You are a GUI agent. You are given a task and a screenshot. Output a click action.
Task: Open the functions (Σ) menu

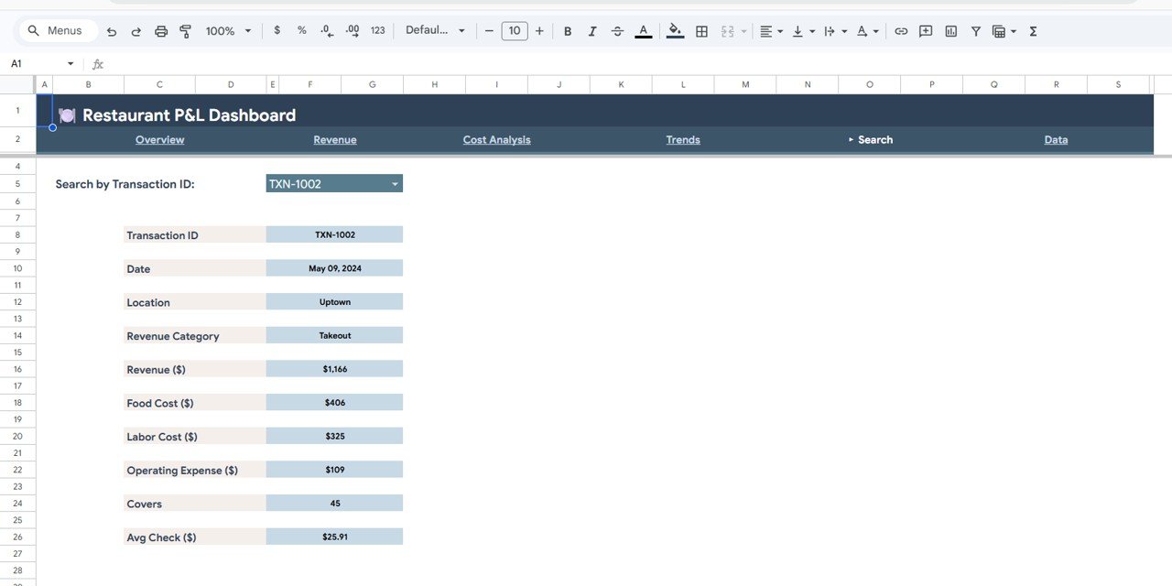[1032, 30]
